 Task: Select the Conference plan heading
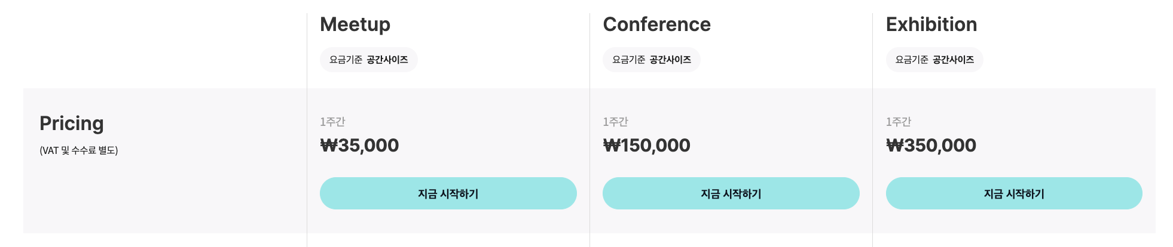pos(656,24)
